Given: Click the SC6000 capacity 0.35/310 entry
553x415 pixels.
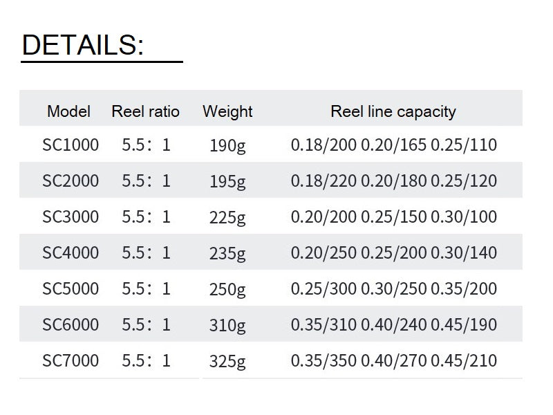Looking at the screenshot, I should [x=324, y=324].
